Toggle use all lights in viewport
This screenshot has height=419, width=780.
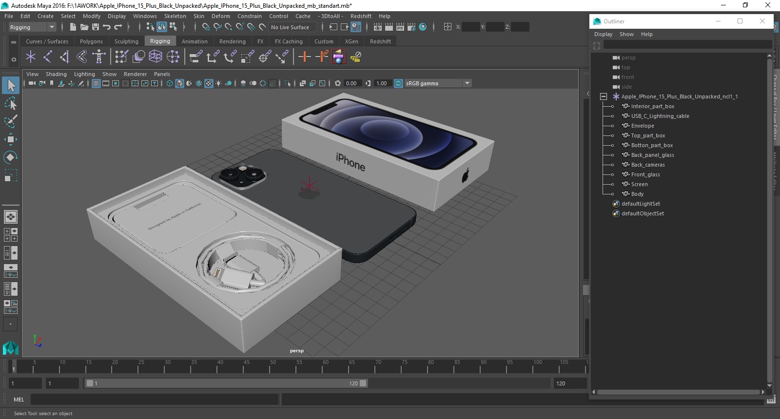tap(218, 83)
